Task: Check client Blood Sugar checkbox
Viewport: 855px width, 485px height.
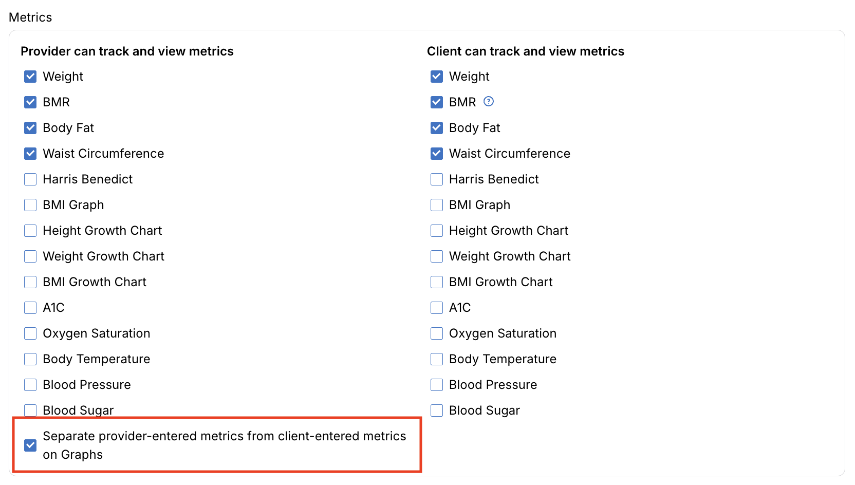Action: click(437, 411)
